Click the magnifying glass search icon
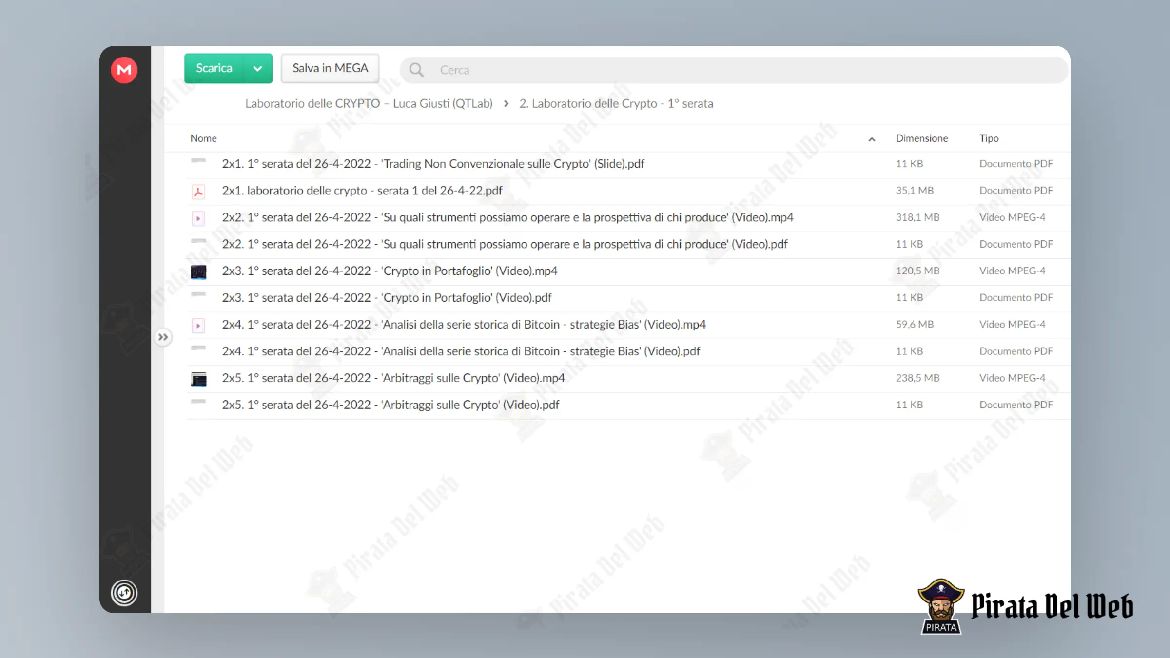 tap(416, 70)
